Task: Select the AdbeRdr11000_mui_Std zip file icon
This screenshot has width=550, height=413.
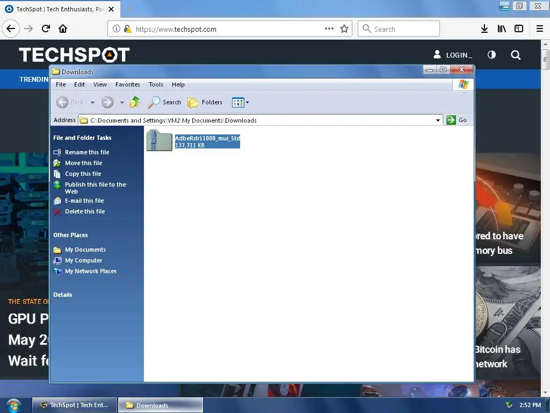Action: point(159,140)
